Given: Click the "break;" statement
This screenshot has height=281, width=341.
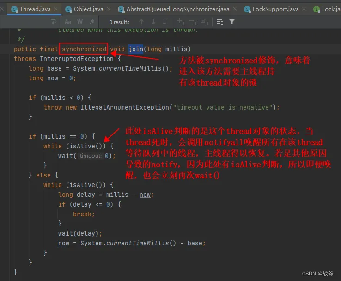Looking at the screenshot, I should tap(84, 214).
